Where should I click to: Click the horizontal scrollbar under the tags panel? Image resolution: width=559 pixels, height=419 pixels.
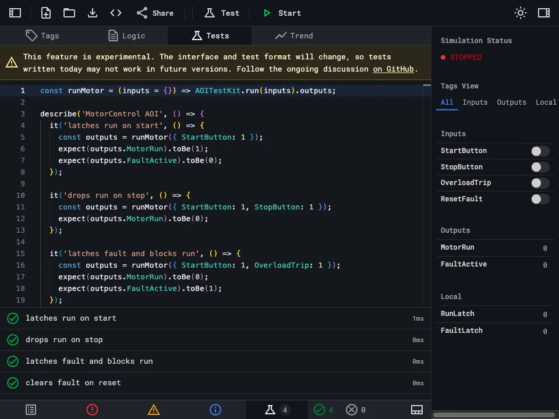494,415
